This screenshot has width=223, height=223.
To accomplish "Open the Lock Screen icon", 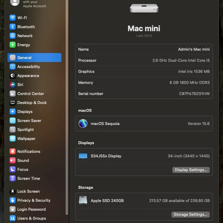I will point(12,191).
